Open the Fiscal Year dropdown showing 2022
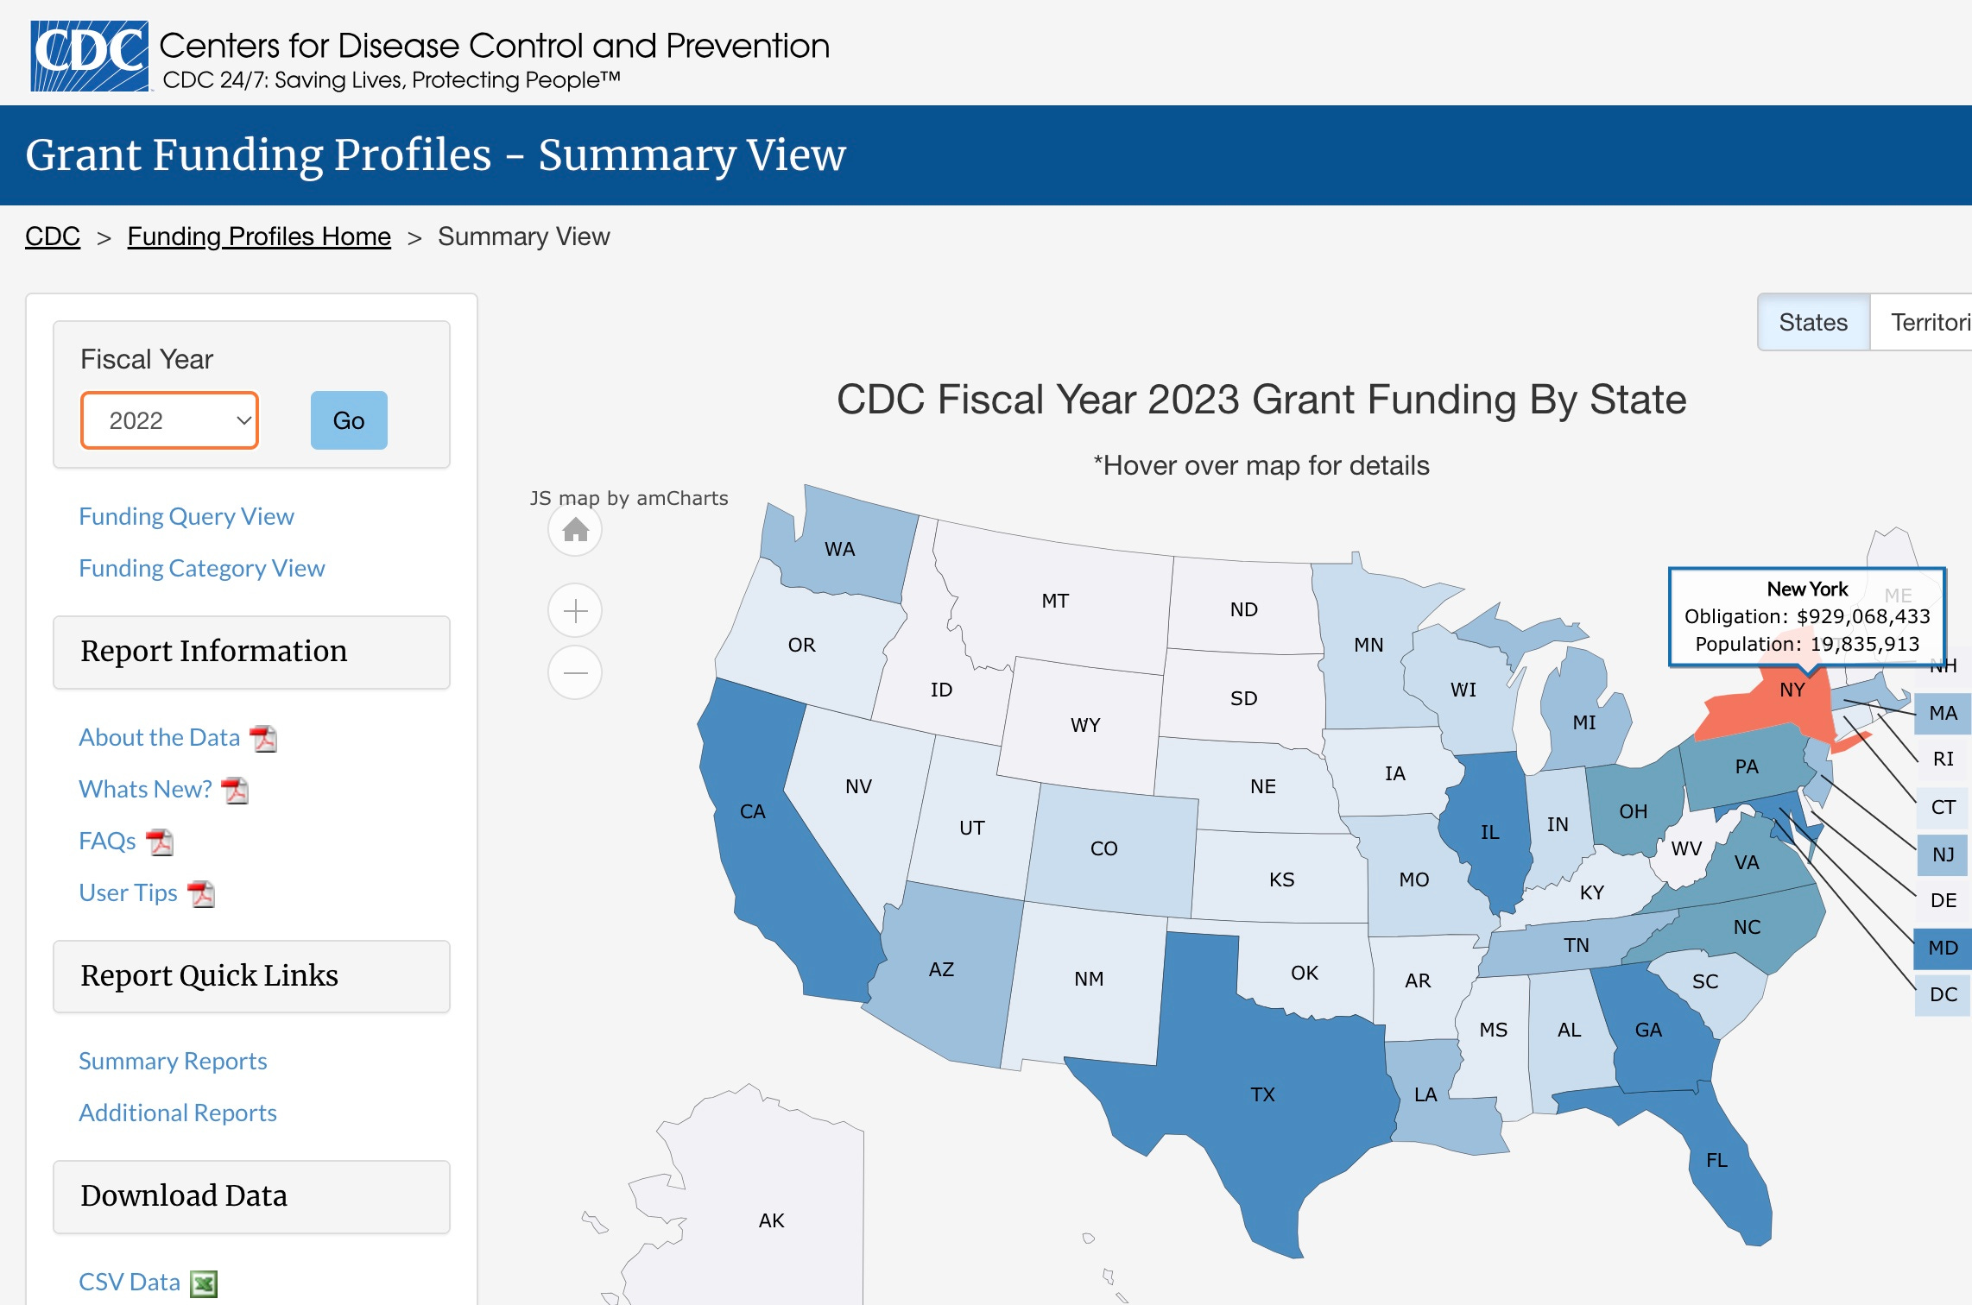The height and width of the screenshot is (1305, 1972). pyautogui.click(x=170, y=420)
